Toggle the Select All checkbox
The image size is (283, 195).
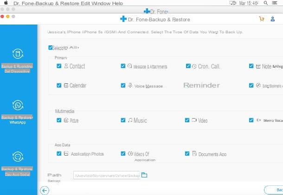tap(51, 48)
